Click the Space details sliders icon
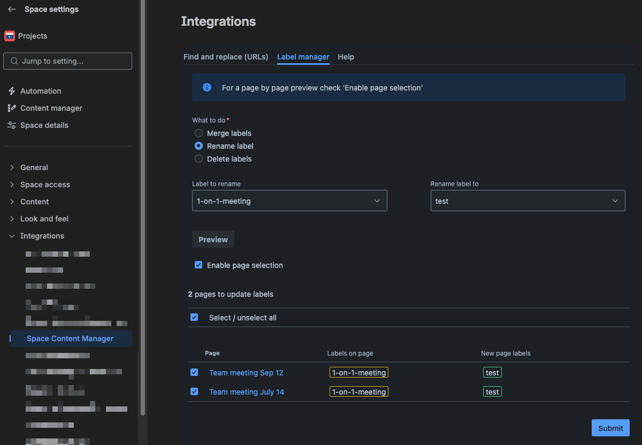 tap(12, 125)
